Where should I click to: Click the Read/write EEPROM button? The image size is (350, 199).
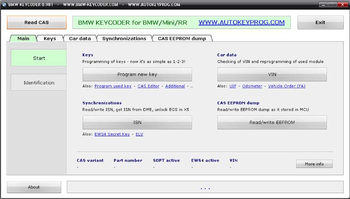[272, 123]
